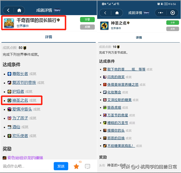Switch to 详情 tab in right panel
Viewport: 181px width, 173px height.
click(139, 38)
